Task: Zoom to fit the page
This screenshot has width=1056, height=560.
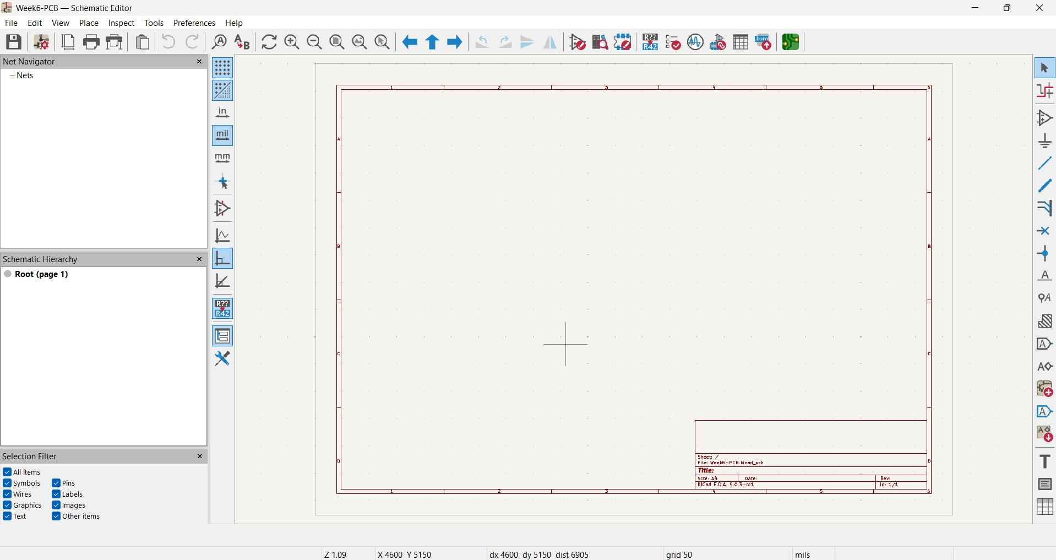Action: pos(337,42)
